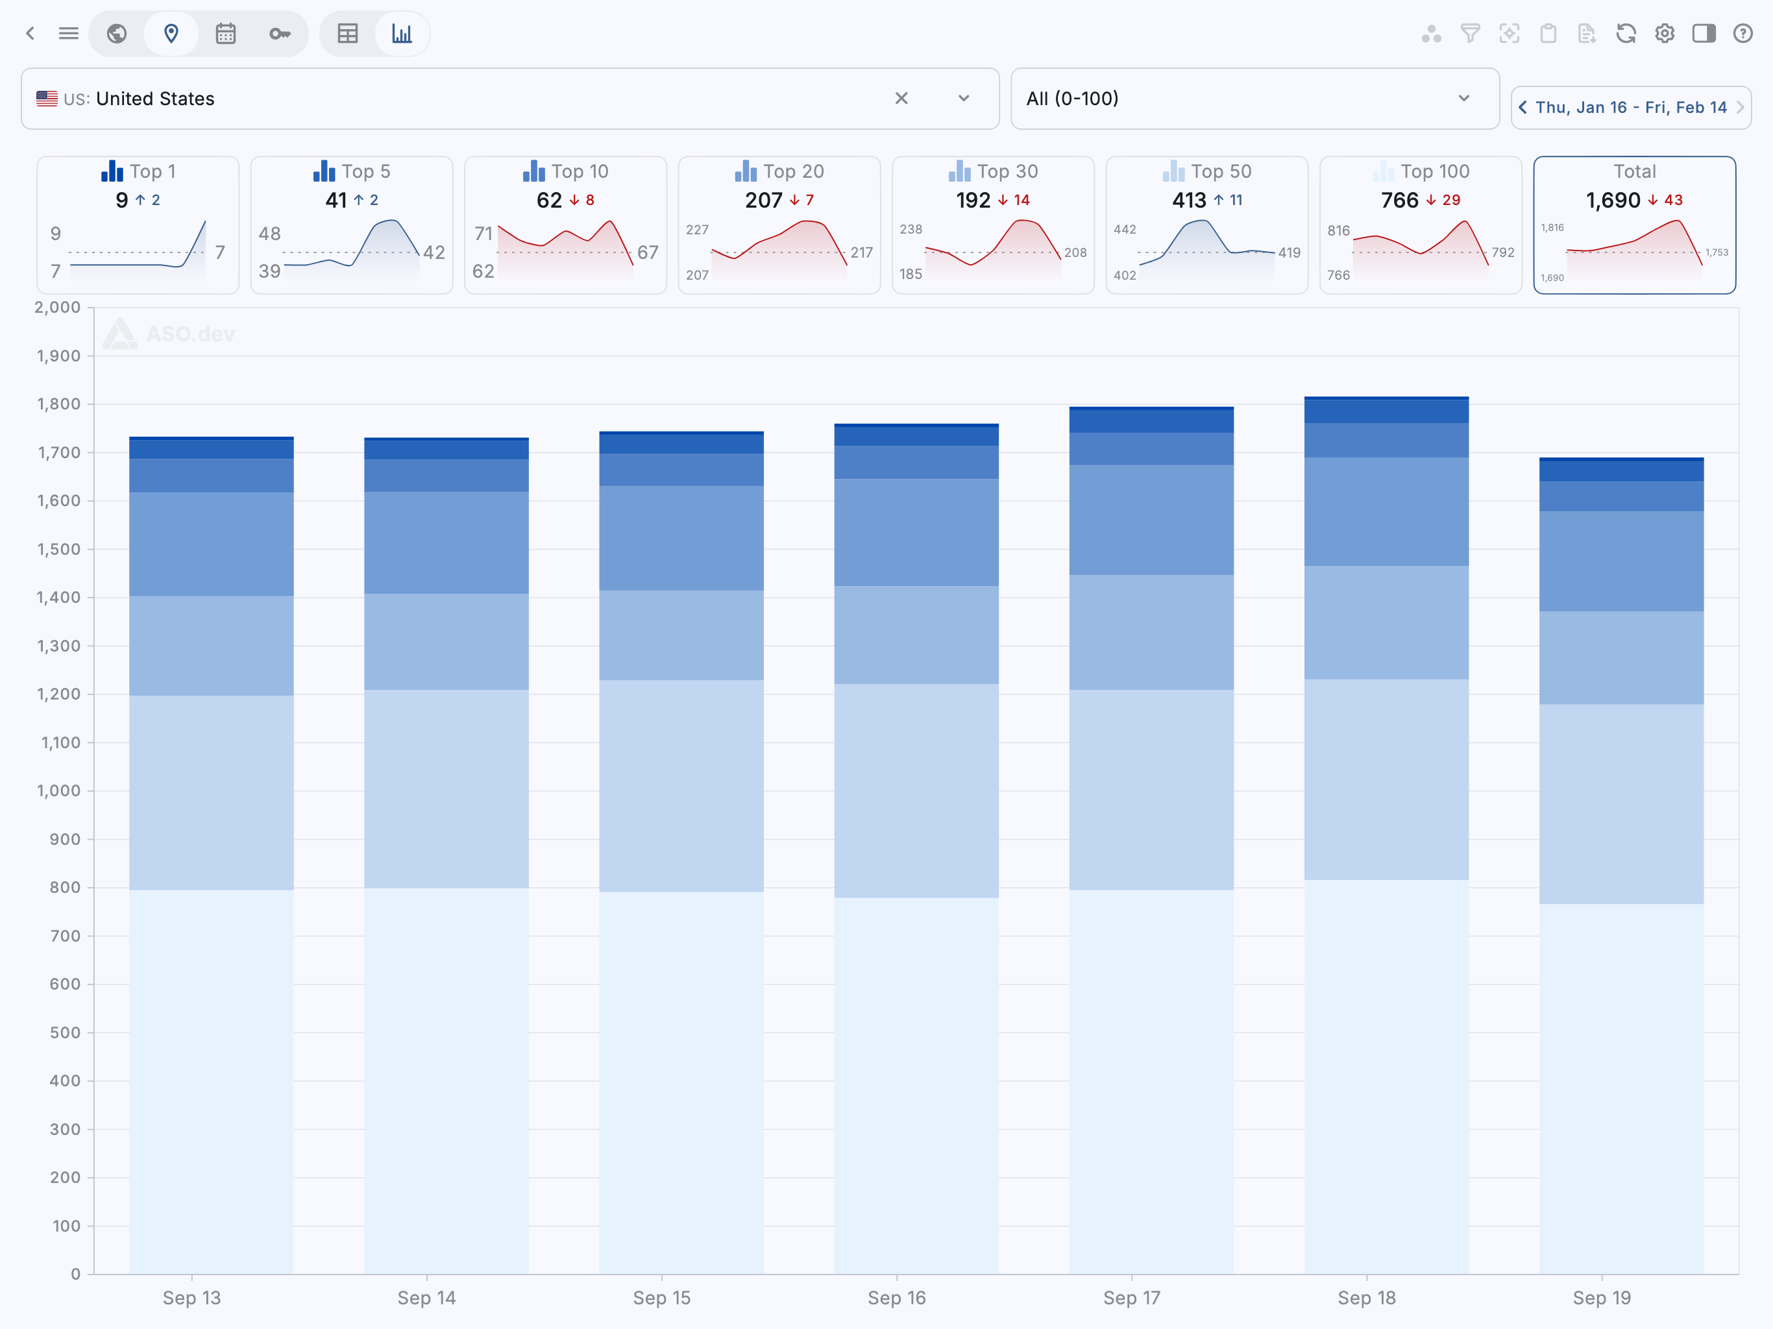The width and height of the screenshot is (1773, 1329).
Task: Open the calendar view icon
Action: [x=225, y=34]
